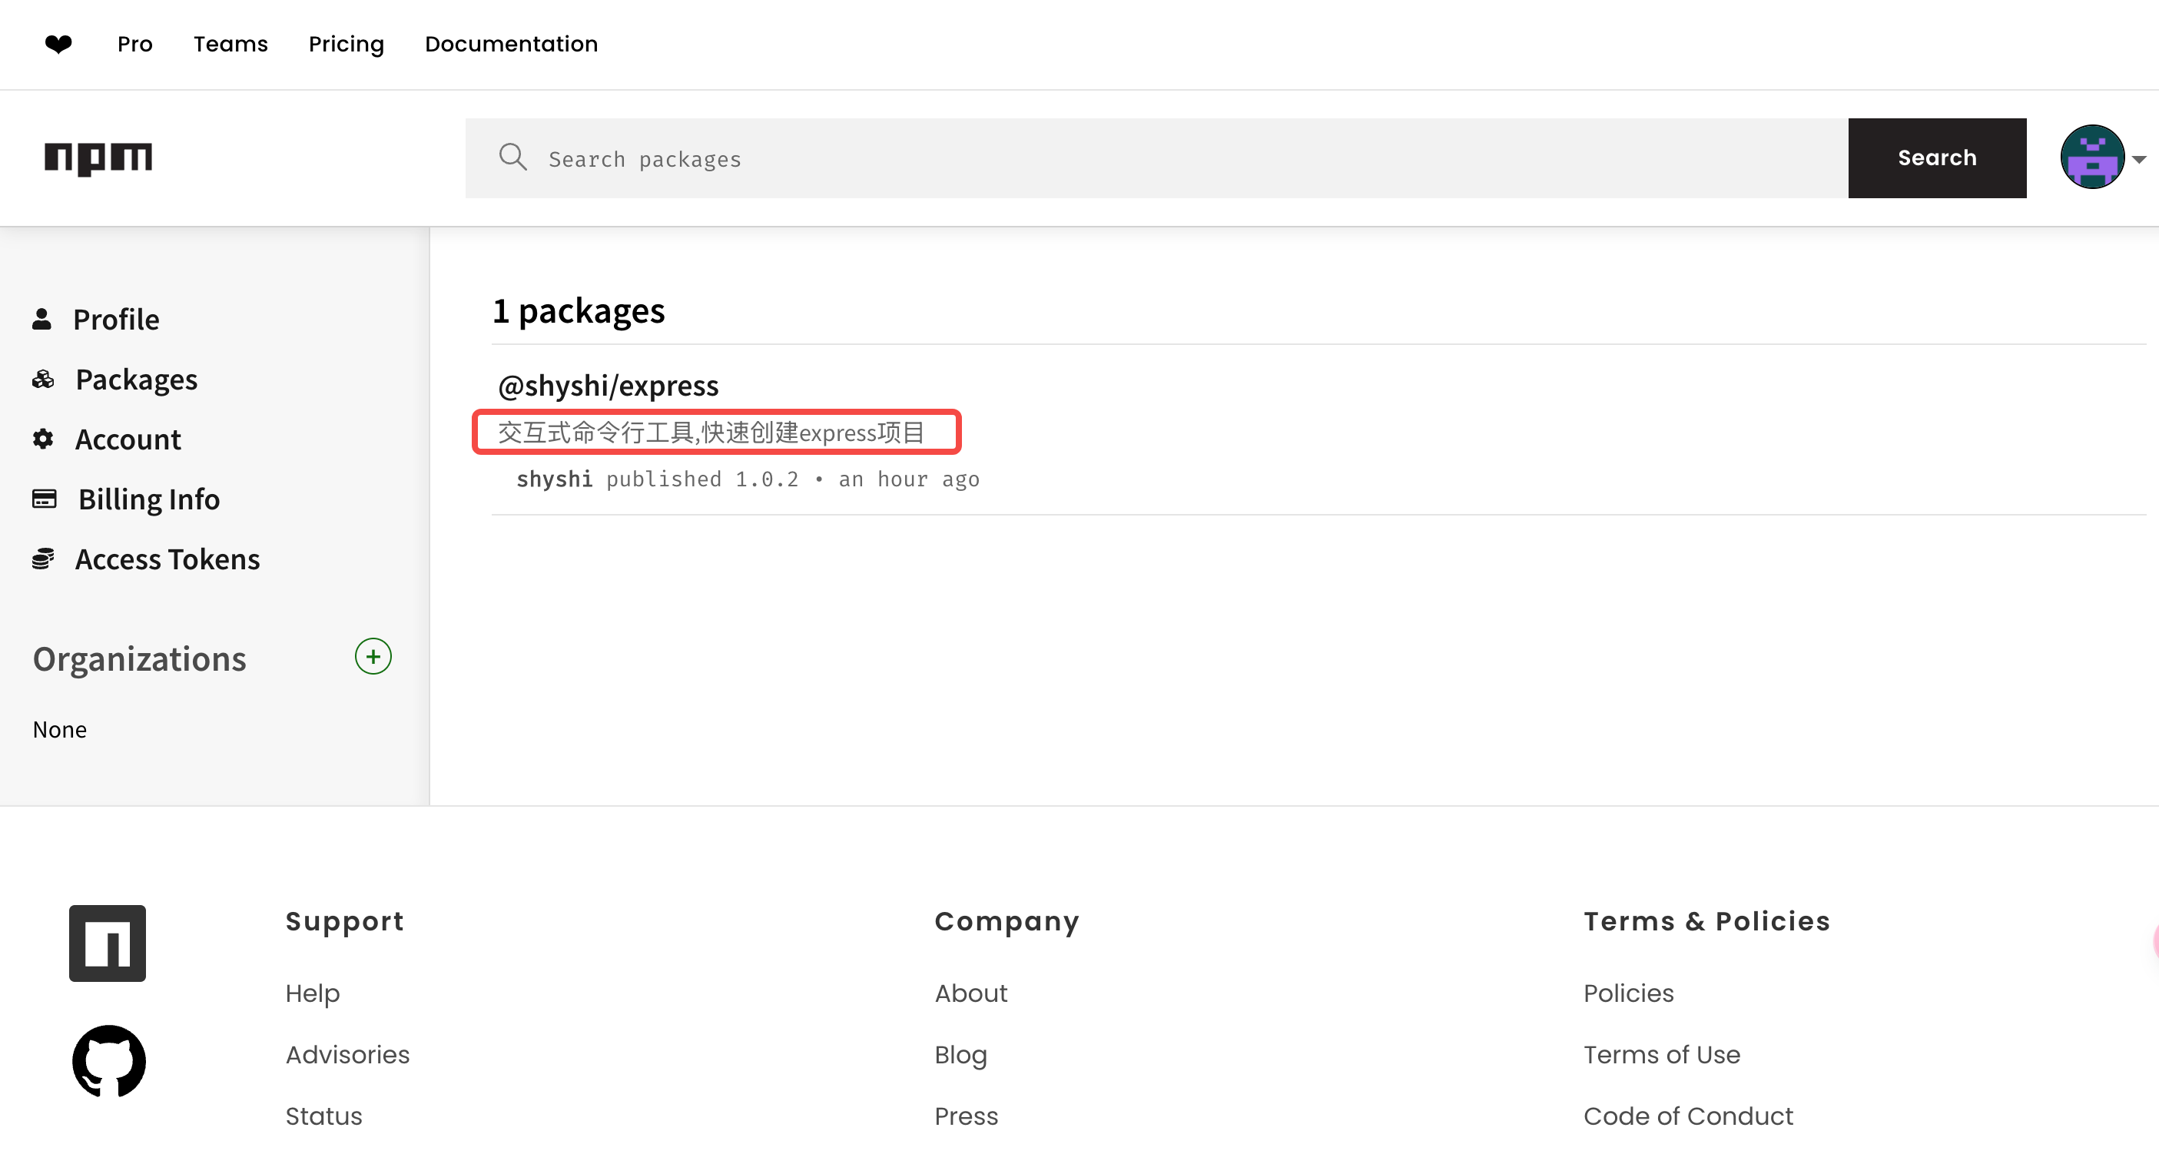Add organization with green plus icon
The image size is (2159, 1154).
(373, 656)
